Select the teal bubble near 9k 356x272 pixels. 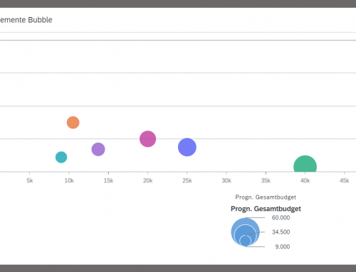(61, 157)
